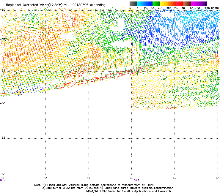Click the -60 latitude axis label

[3, 174]
